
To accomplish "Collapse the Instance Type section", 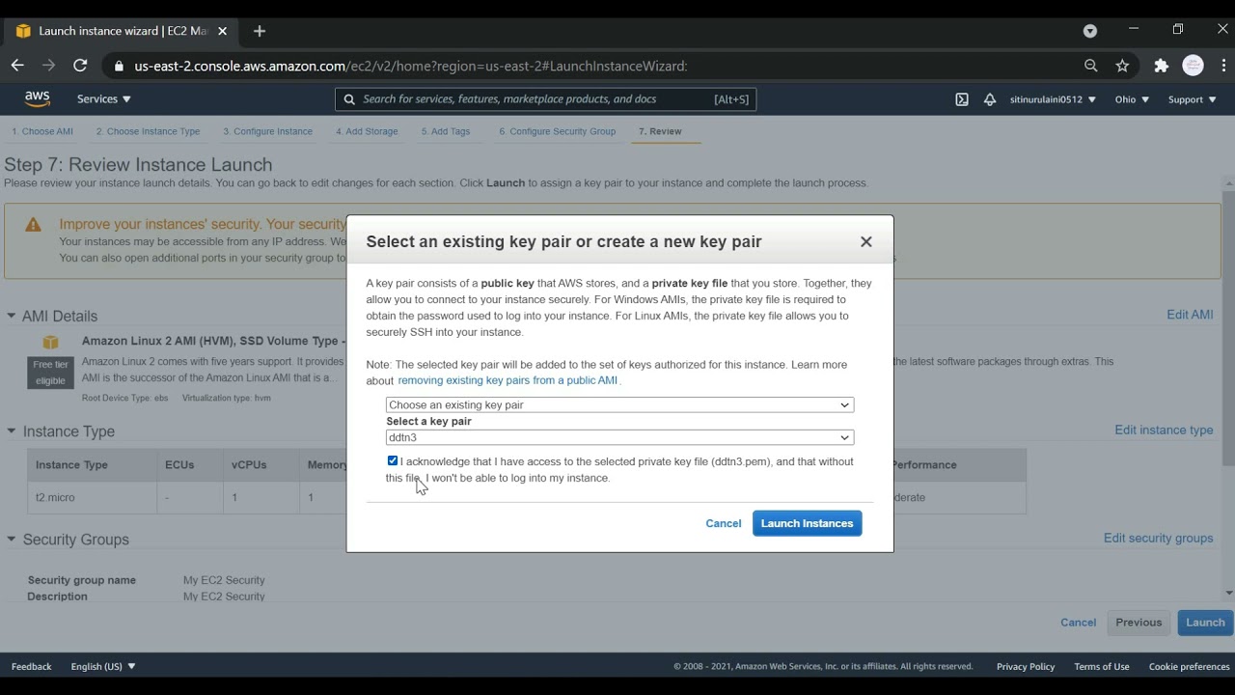I will [12, 431].
